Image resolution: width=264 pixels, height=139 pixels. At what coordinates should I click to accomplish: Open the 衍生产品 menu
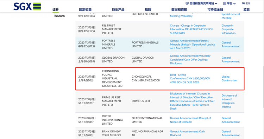118,9
